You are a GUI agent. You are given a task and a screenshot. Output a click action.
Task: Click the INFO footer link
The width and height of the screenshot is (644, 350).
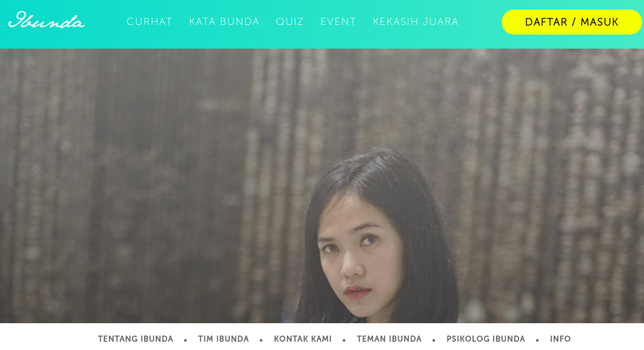(x=560, y=339)
